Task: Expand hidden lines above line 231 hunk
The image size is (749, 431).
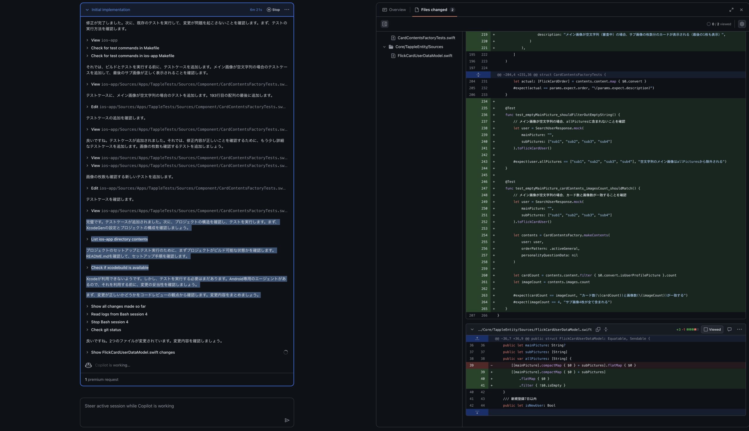Action: [x=478, y=75]
